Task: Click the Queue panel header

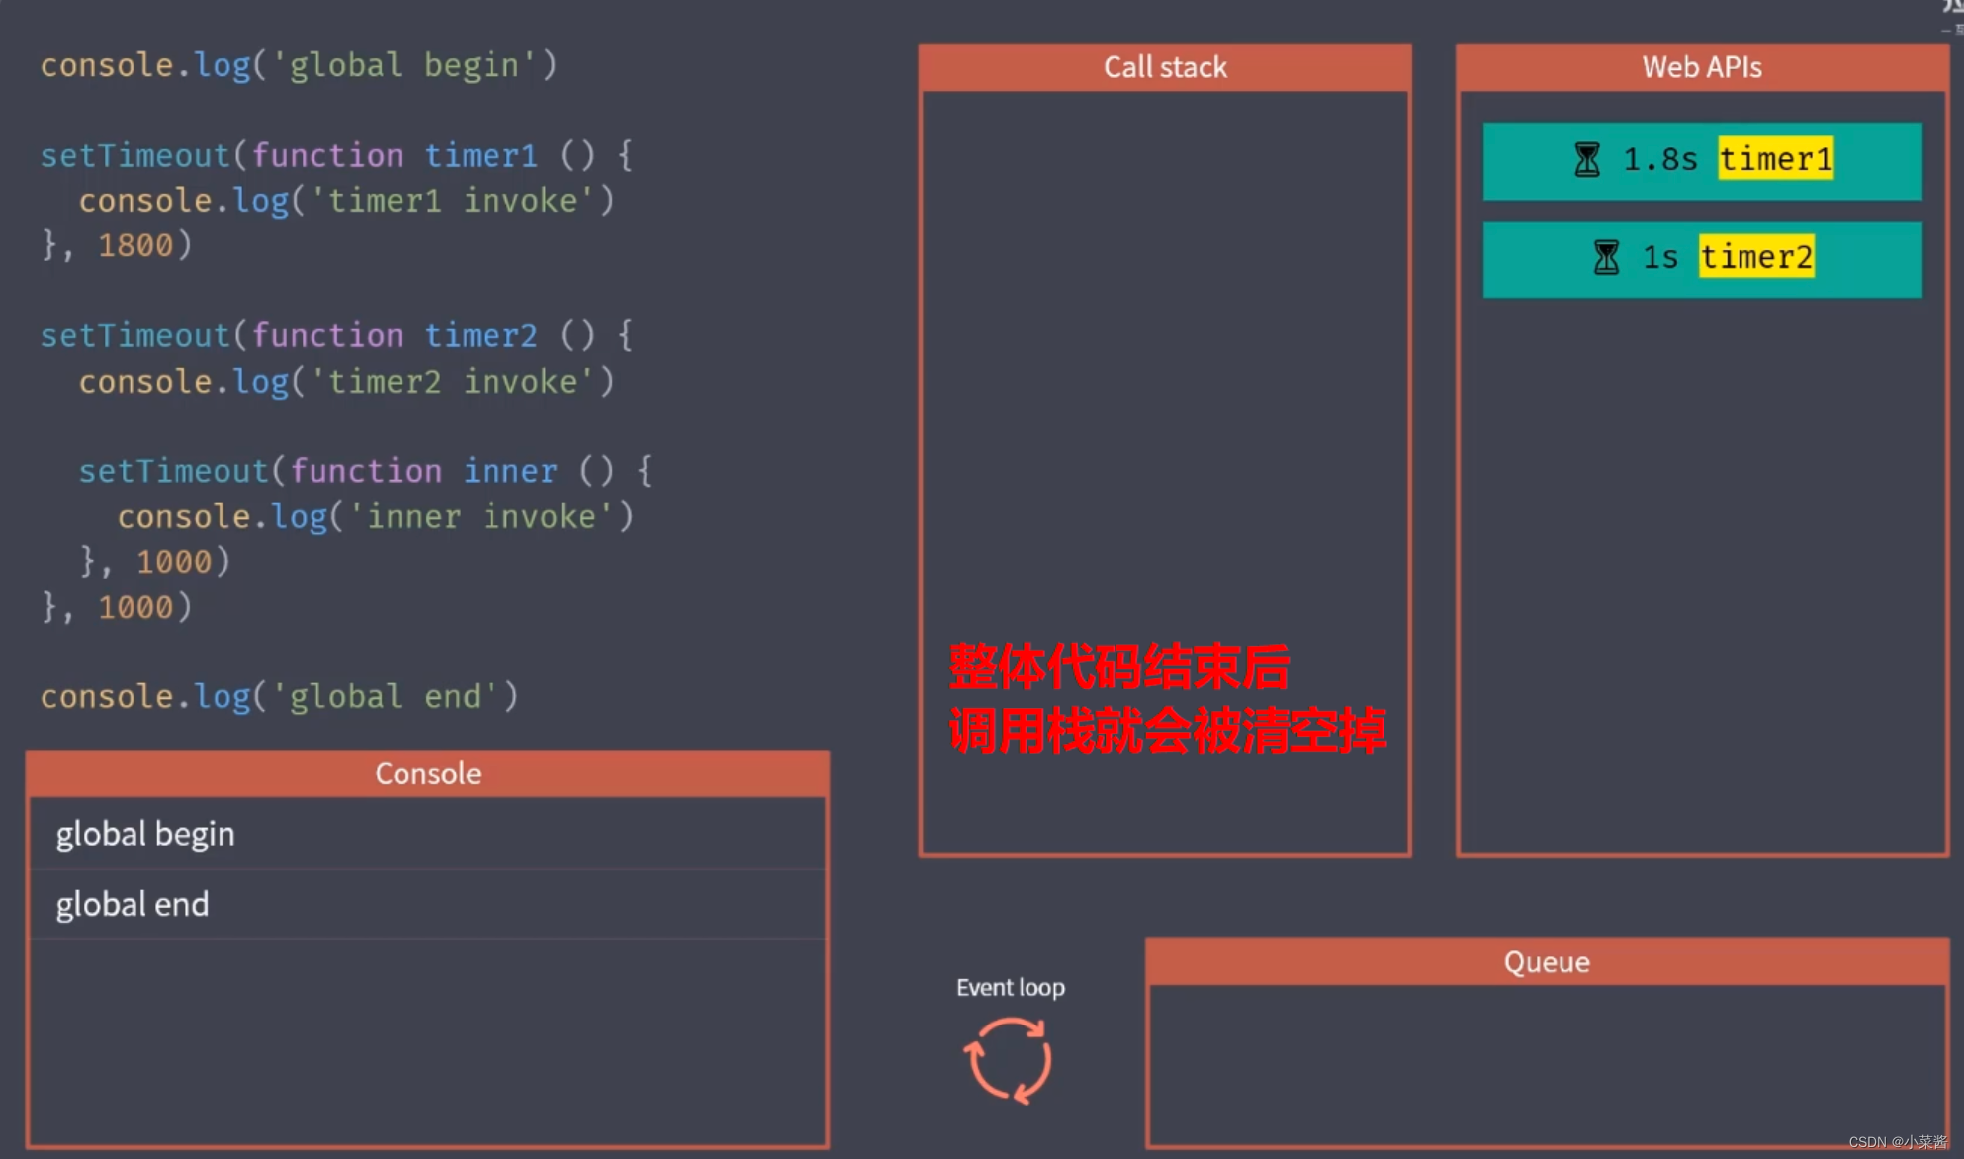Action: click(x=1546, y=961)
